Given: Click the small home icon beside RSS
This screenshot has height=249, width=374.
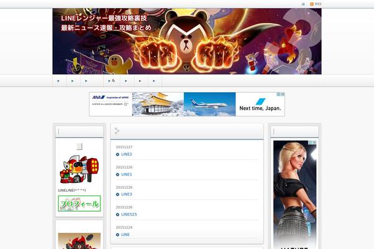Looking at the screenshot, I should (x=303, y=4).
